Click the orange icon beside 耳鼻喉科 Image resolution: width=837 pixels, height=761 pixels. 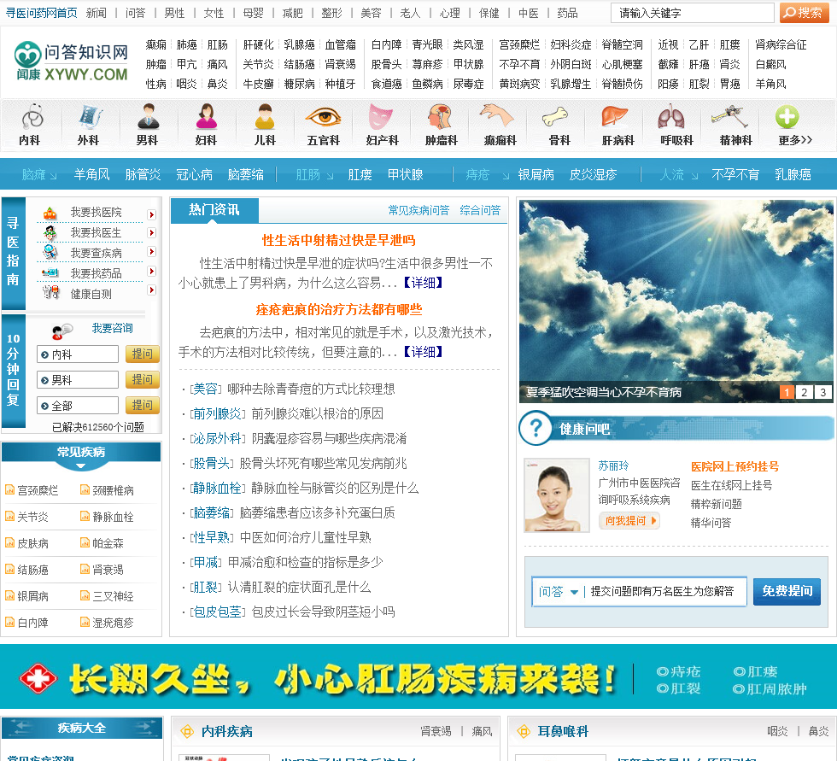pyautogui.click(x=524, y=731)
